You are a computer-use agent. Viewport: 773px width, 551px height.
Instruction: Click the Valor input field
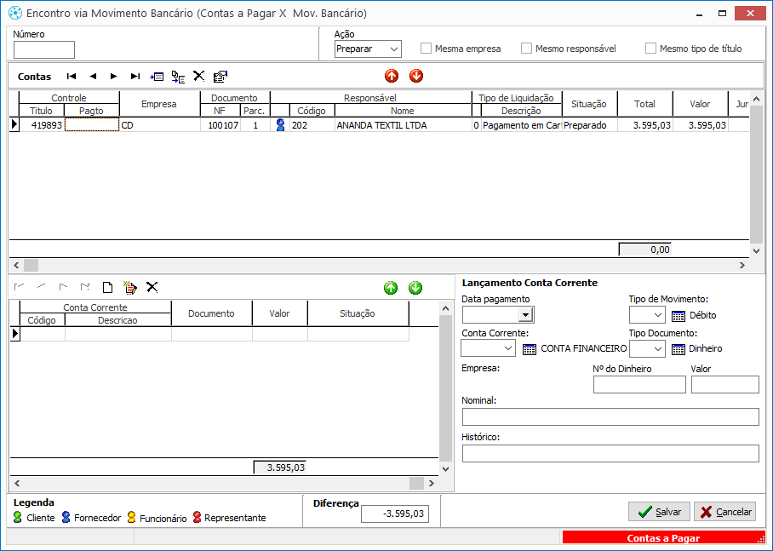pos(724,384)
